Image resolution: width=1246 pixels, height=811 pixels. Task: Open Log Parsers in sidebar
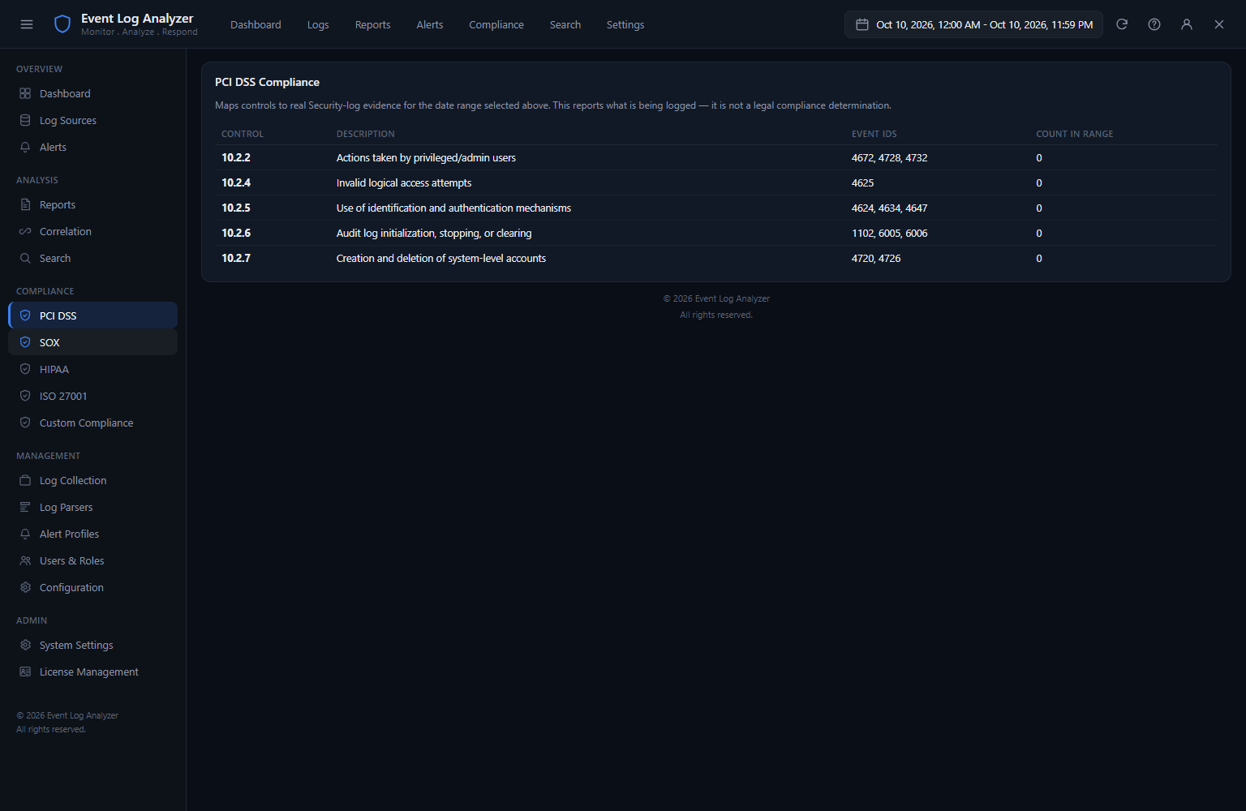[x=92, y=507]
